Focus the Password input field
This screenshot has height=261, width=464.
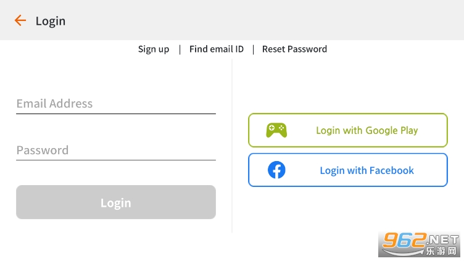pos(116,150)
